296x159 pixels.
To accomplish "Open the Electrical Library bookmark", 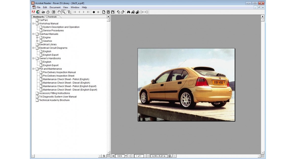I will [48, 44].
